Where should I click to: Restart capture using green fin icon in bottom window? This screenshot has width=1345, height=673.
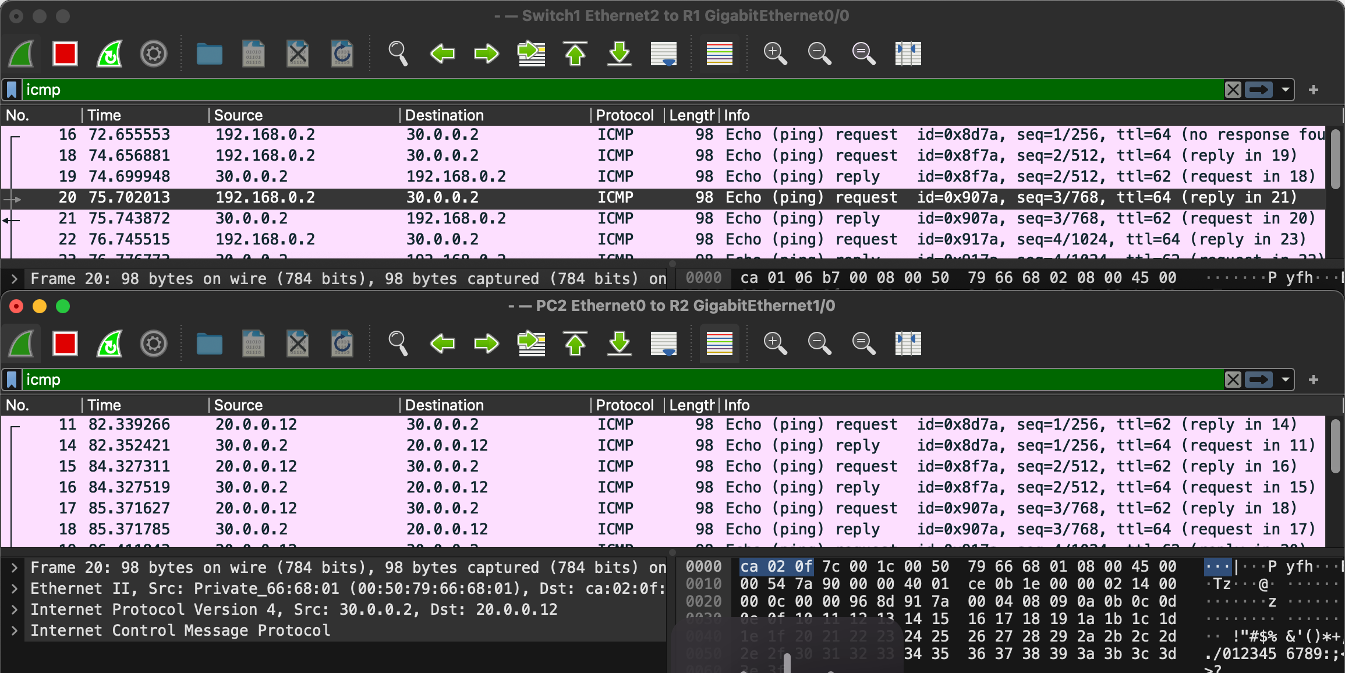pyautogui.click(x=109, y=344)
